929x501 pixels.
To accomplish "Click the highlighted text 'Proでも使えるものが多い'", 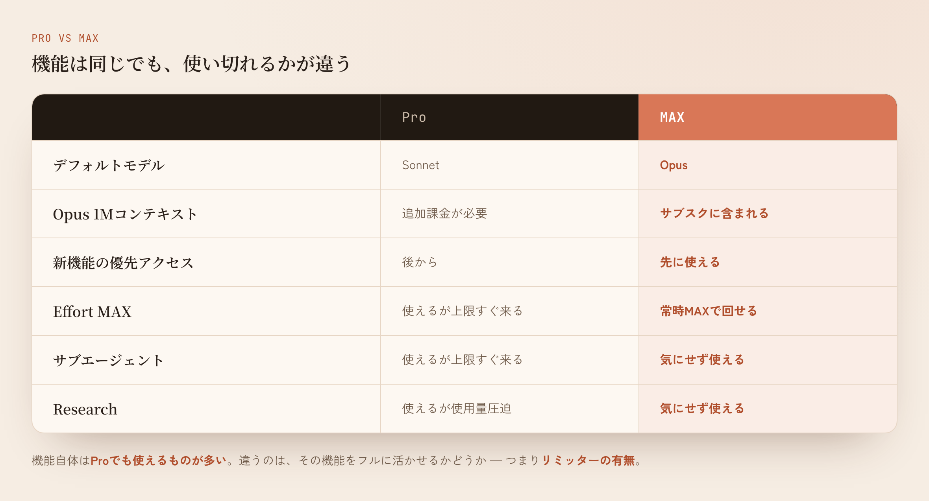I will click(x=159, y=460).
